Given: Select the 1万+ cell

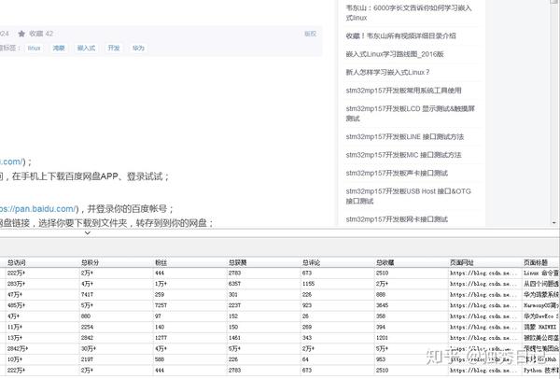Looking at the screenshot, I should (x=190, y=284).
